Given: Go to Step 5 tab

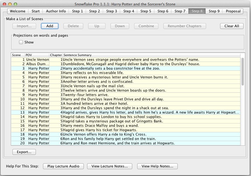Looking at the screenshot, I should click(146, 11).
